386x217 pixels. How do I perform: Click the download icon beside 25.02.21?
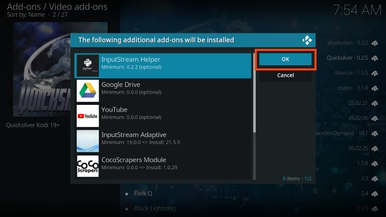point(375,103)
